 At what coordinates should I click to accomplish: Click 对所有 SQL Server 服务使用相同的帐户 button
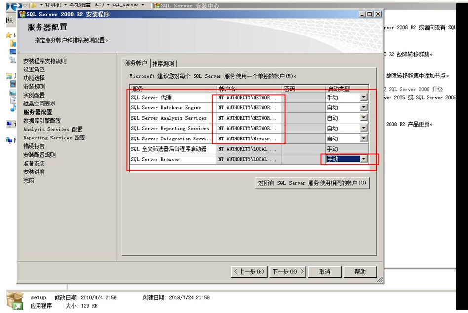point(312,183)
